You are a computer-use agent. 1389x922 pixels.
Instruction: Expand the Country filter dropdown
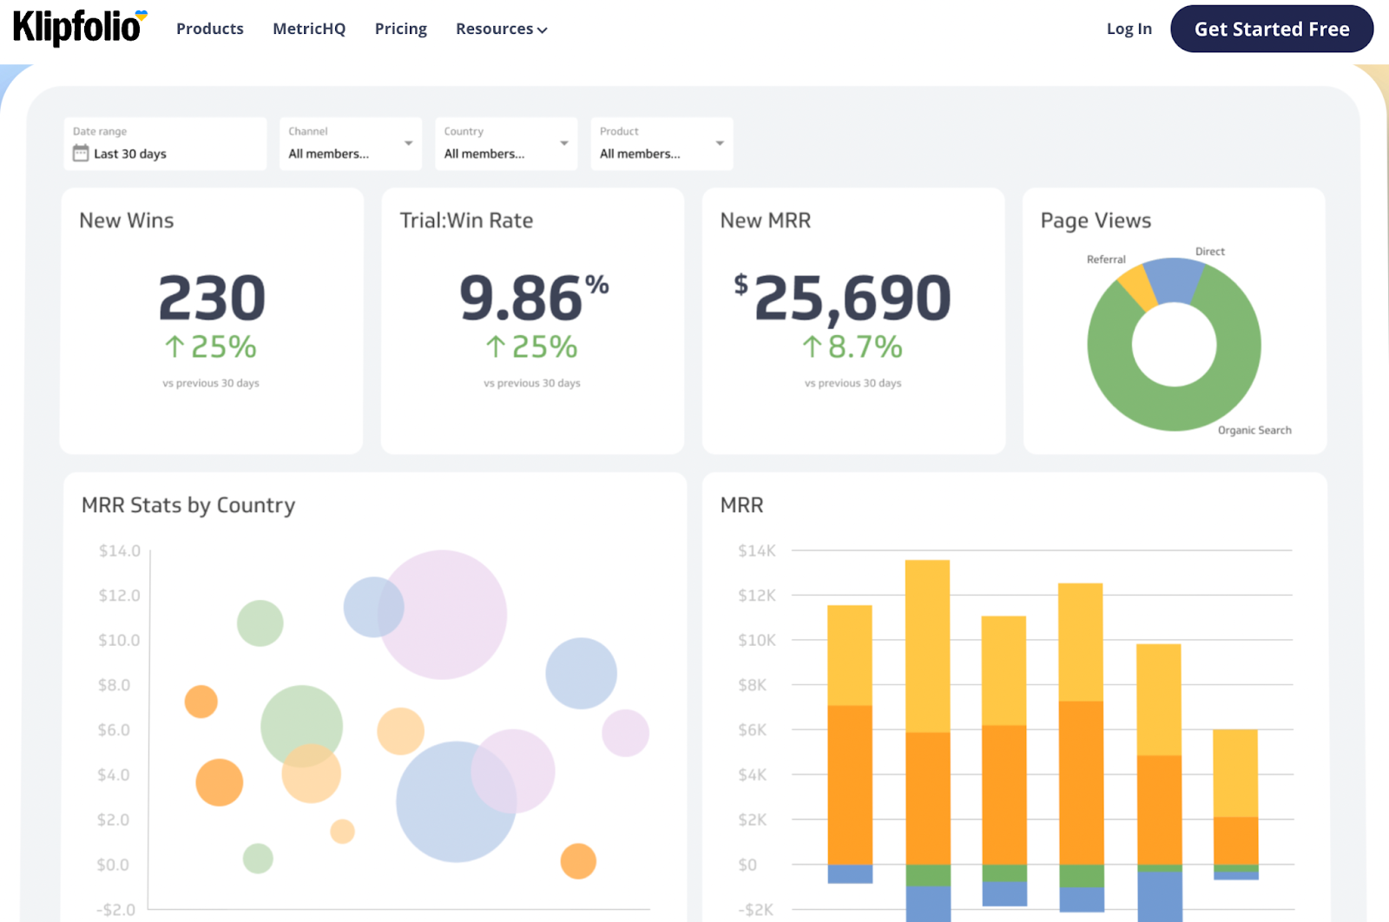(506, 143)
